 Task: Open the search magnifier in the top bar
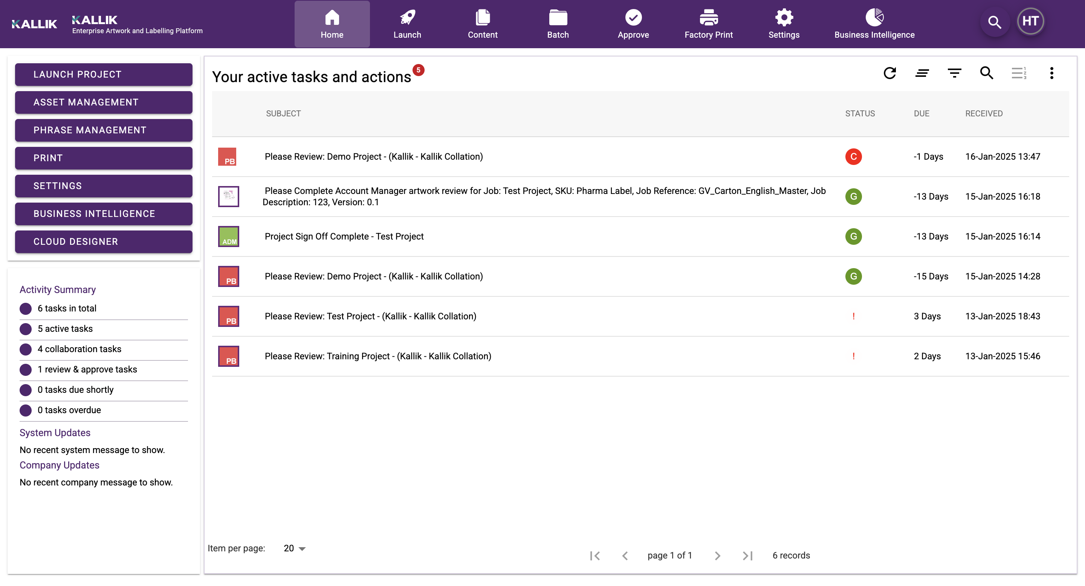[995, 22]
